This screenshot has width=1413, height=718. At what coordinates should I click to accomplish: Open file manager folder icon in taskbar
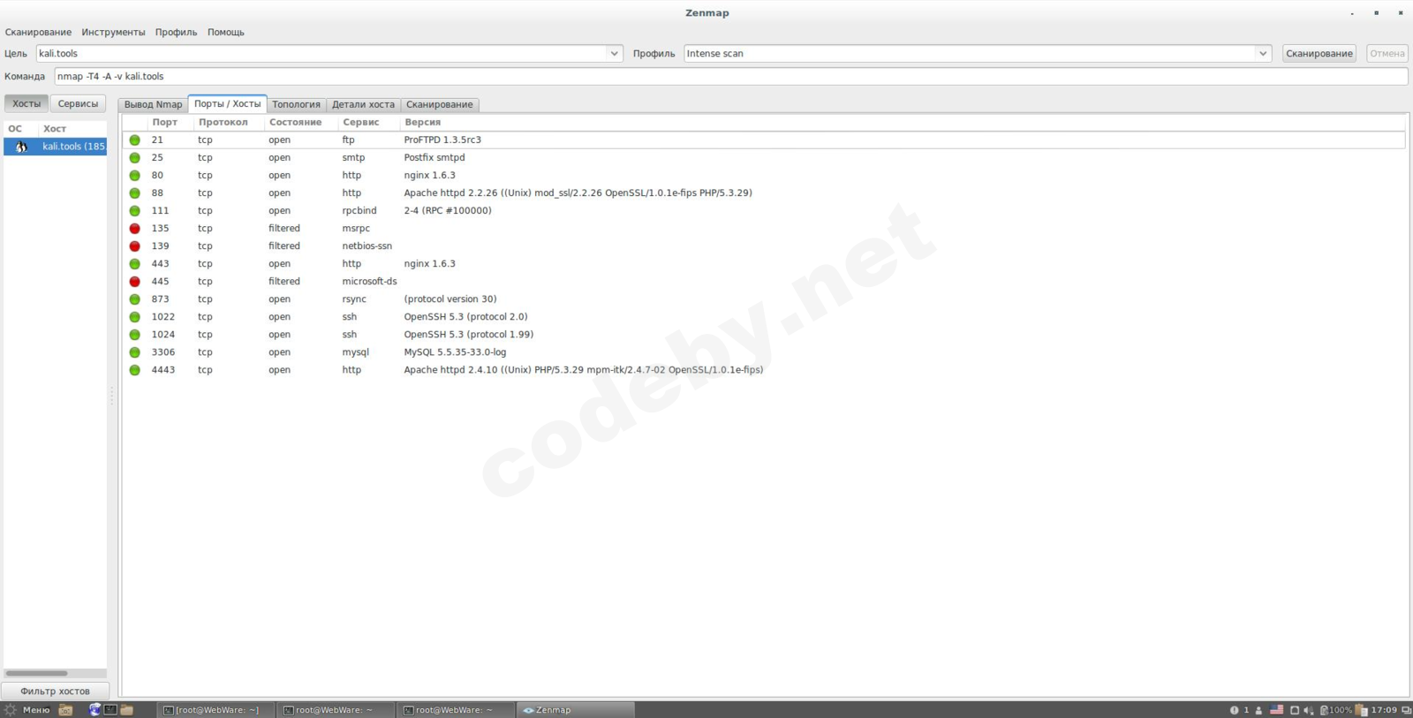126,709
